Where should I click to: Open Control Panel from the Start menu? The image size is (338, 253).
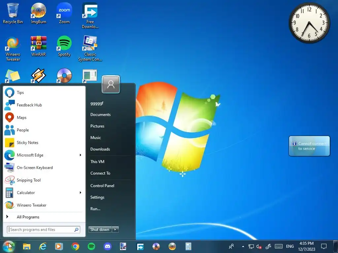pos(102,186)
